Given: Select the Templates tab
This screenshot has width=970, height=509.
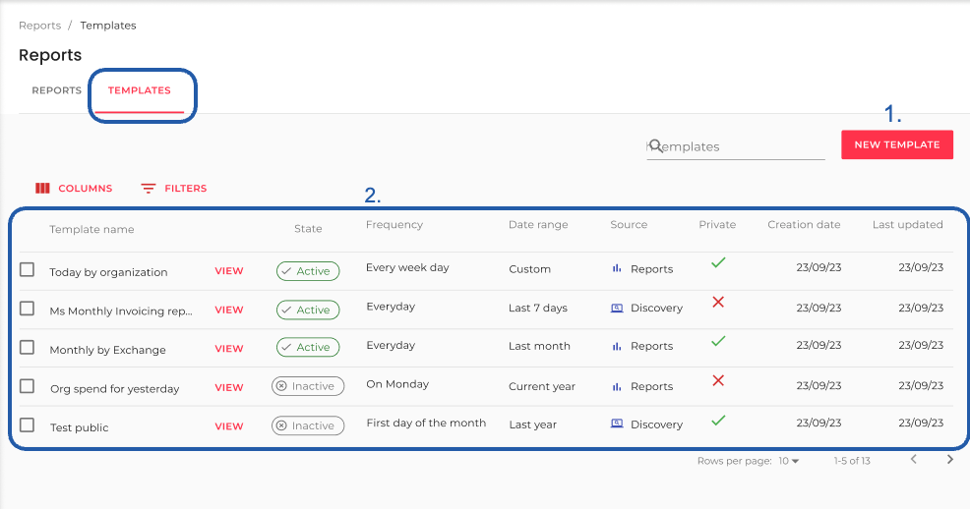Looking at the screenshot, I should click(x=139, y=90).
